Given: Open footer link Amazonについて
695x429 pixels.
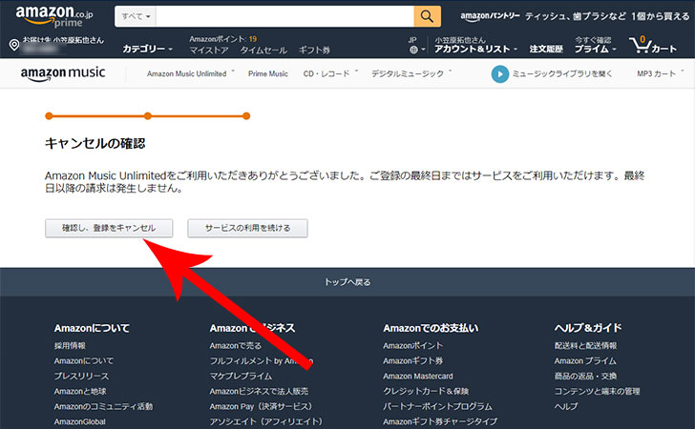Looking at the screenshot, I should pyautogui.click(x=84, y=360).
